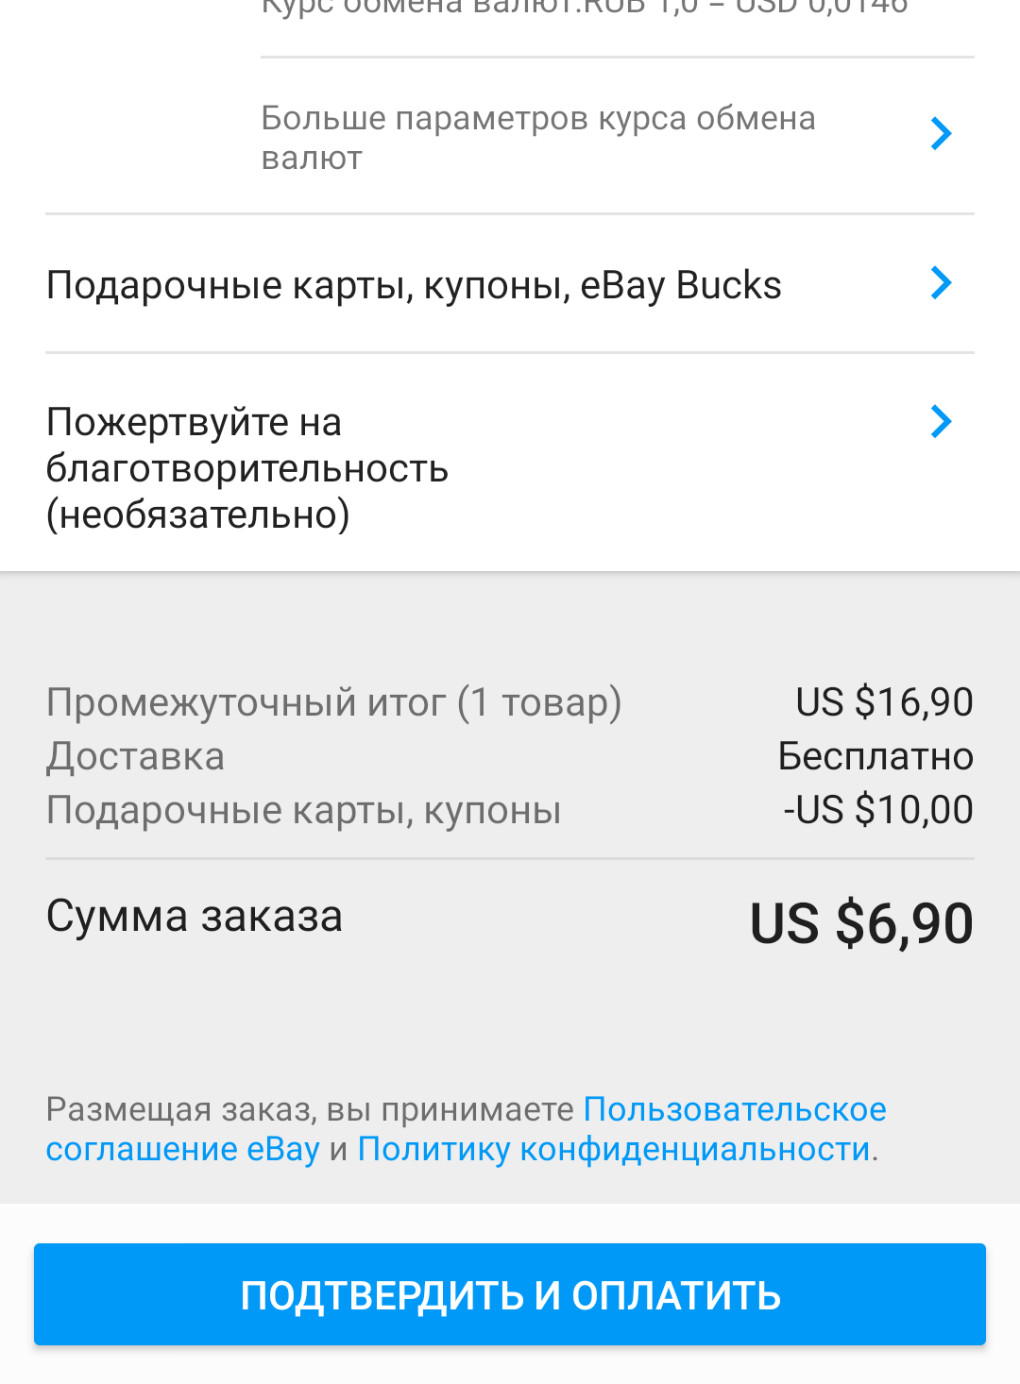Click the 'ПОДТВЕРДИТЬ И ОПЛАТИТЬ' button
Image resolution: width=1020 pixels, height=1384 pixels.
pyautogui.click(x=510, y=1294)
